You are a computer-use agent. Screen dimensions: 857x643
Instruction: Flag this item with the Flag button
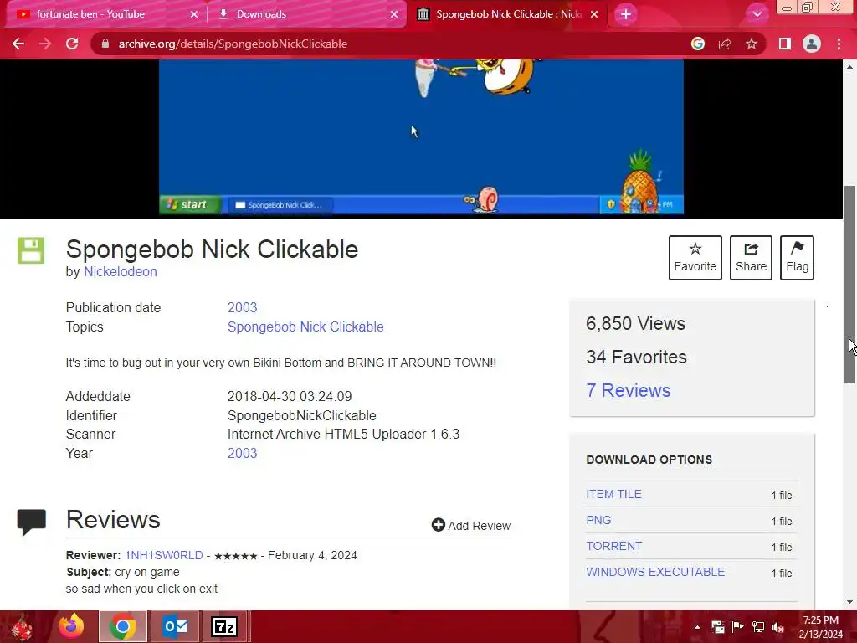(x=797, y=258)
